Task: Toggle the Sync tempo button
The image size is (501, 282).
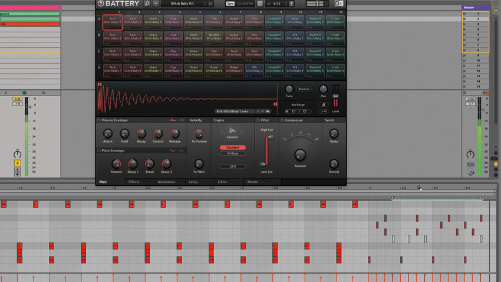Action: tap(230, 4)
